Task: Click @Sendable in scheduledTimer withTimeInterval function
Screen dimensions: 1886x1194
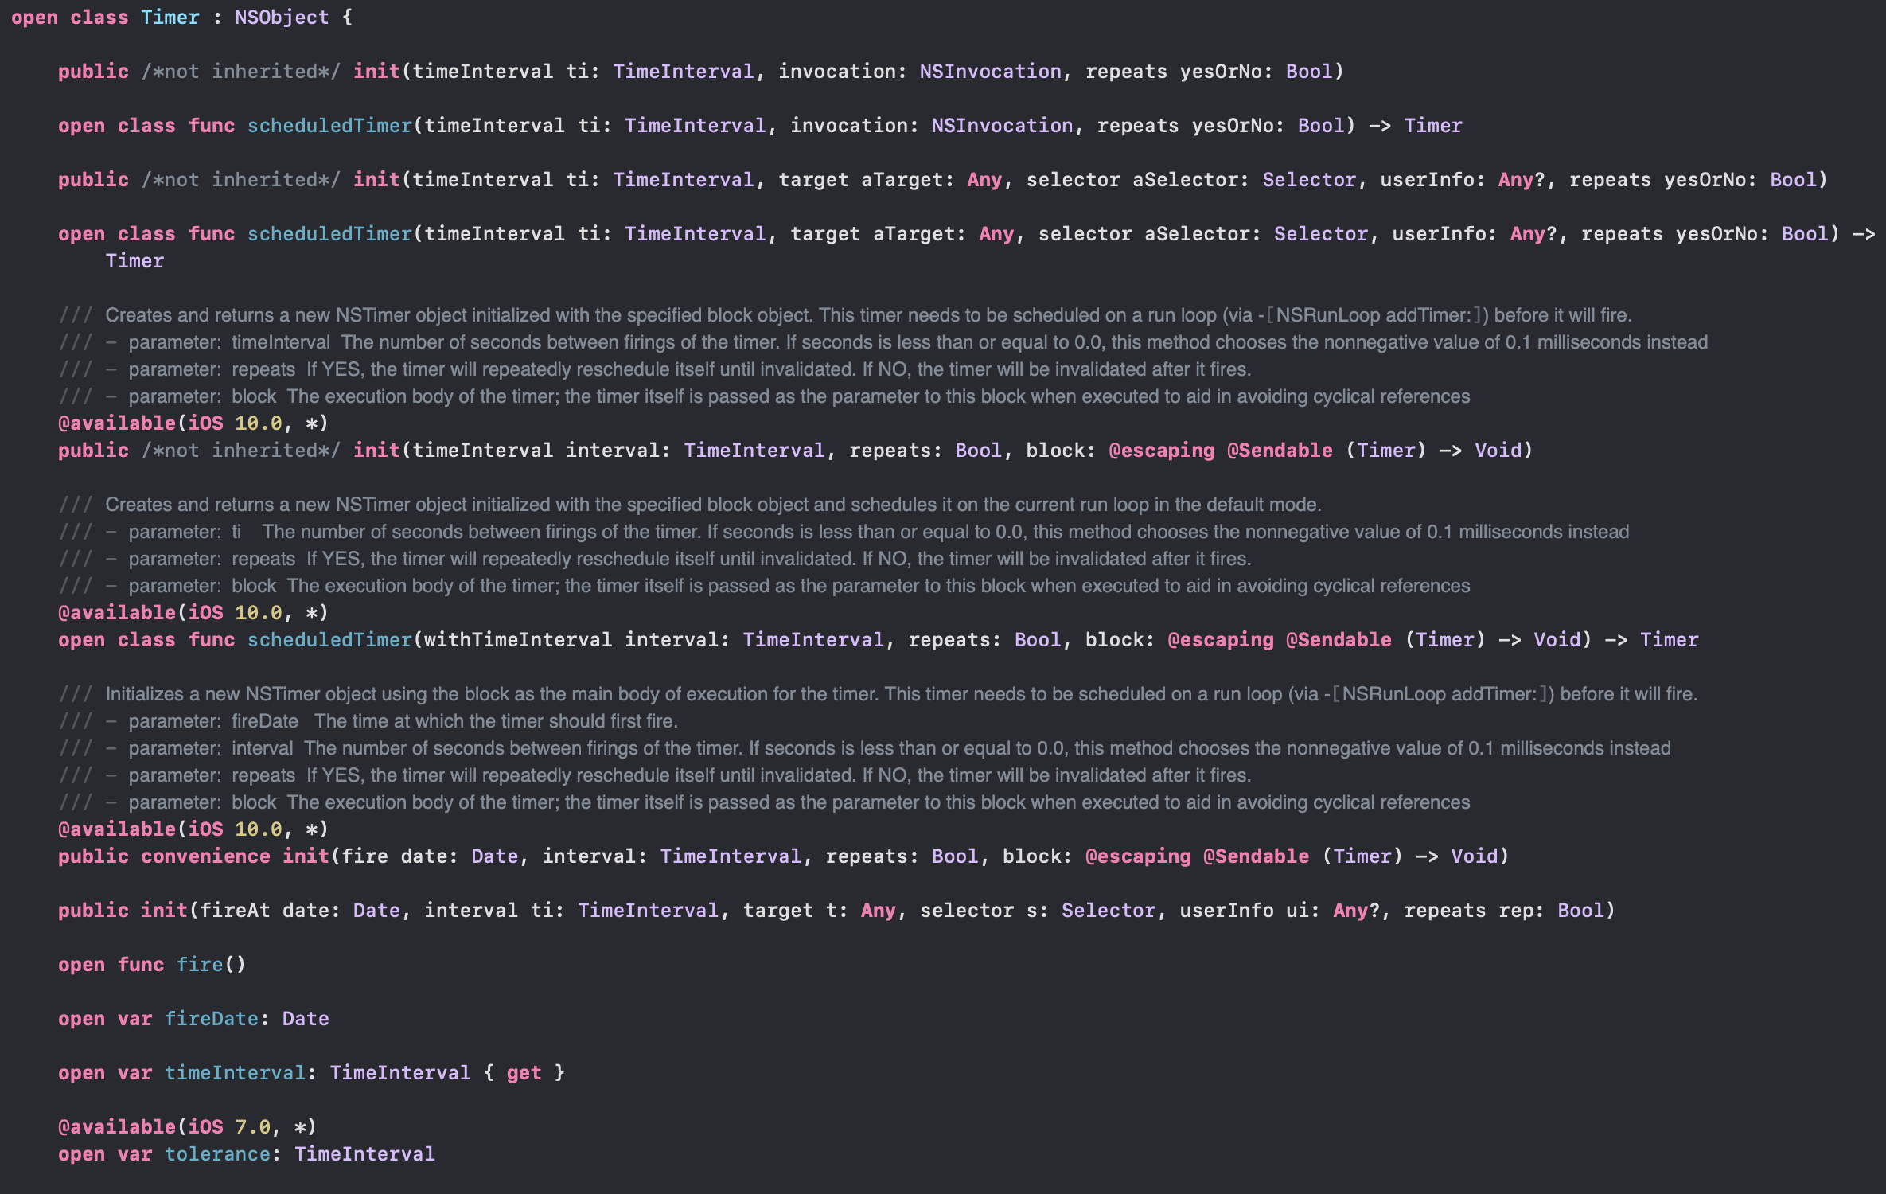Action: [x=1339, y=640]
